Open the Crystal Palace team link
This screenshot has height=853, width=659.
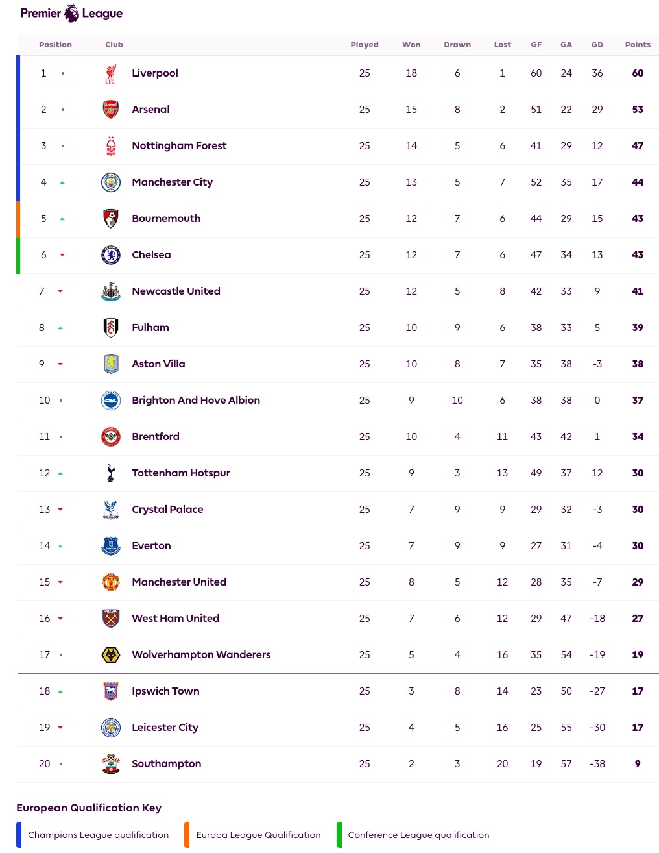point(167,510)
